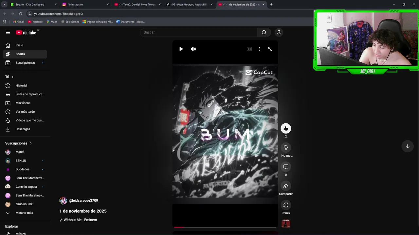Open the Epic Games bookmark

pyautogui.click(x=70, y=22)
